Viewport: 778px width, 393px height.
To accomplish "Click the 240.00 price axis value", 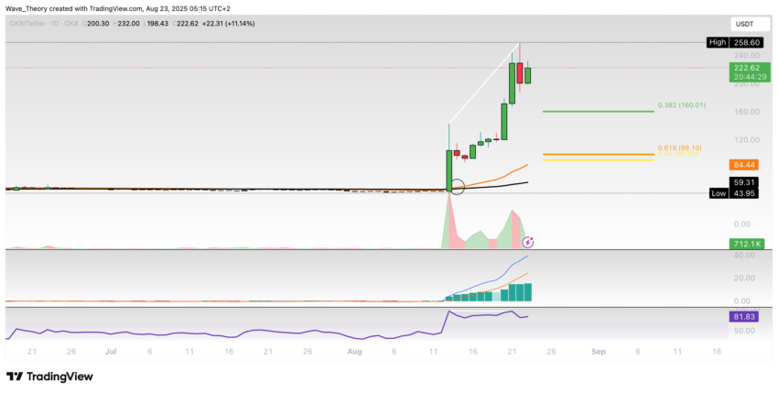I will [747, 55].
